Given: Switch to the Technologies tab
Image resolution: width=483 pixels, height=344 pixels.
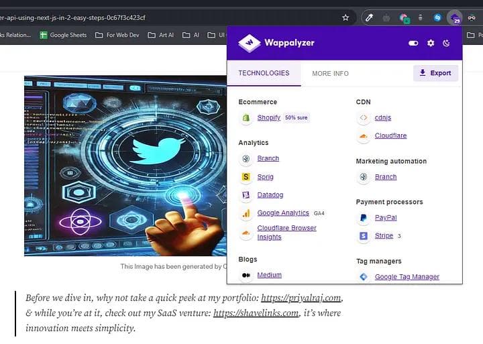Looking at the screenshot, I should click(x=264, y=73).
